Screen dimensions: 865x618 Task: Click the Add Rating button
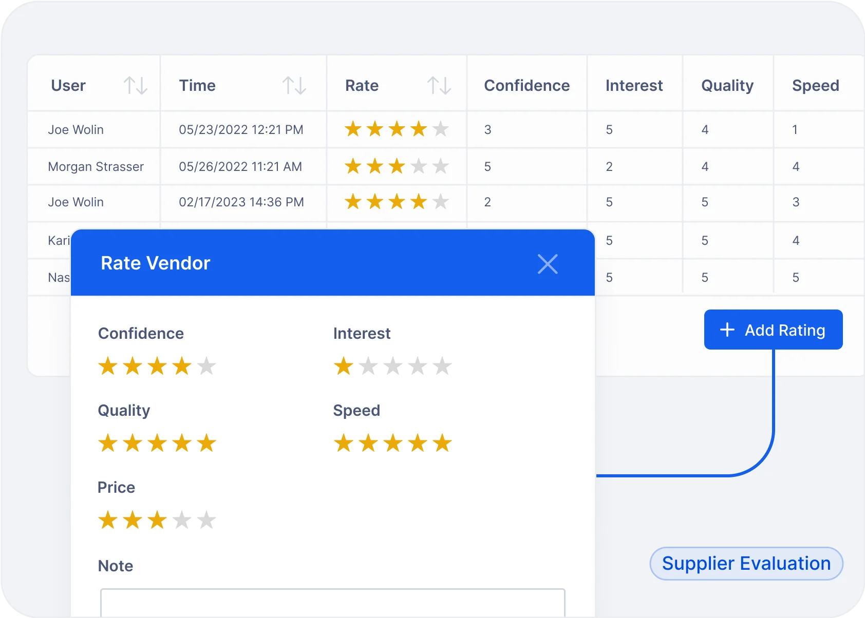pyautogui.click(x=773, y=330)
